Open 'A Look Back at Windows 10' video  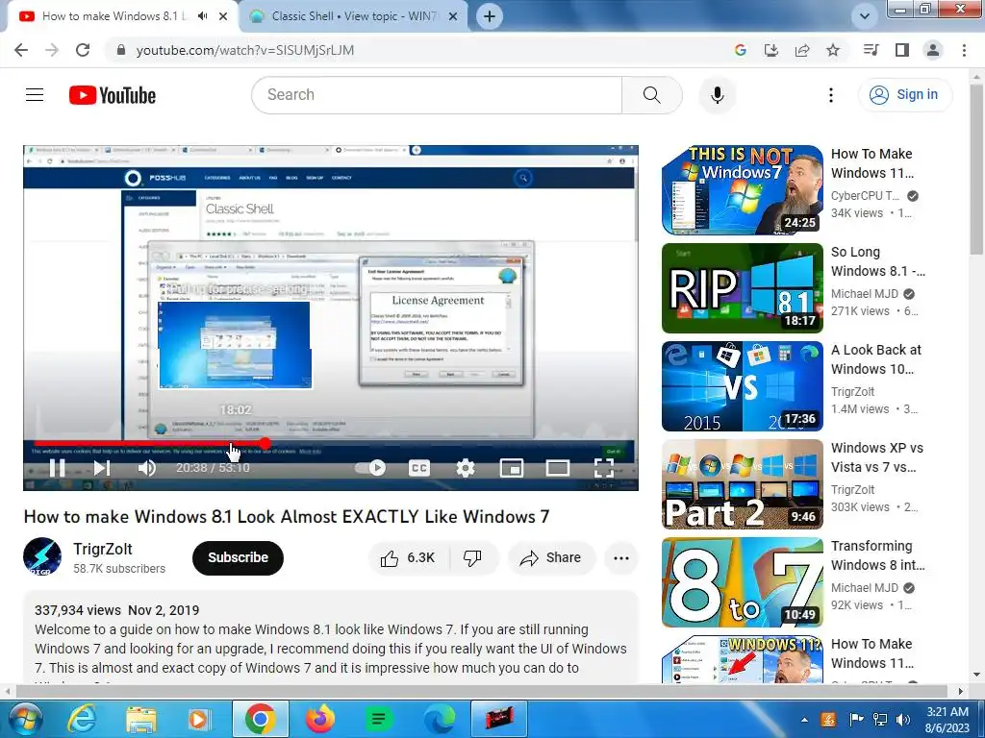pos(875,359)
